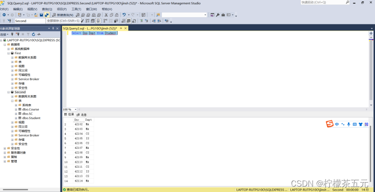Click the Cut scissors icon

click(106, 15)
